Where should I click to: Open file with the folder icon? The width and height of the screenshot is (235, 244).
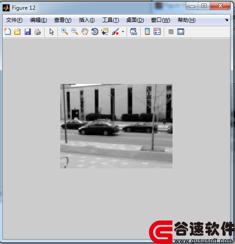[17, 31]
